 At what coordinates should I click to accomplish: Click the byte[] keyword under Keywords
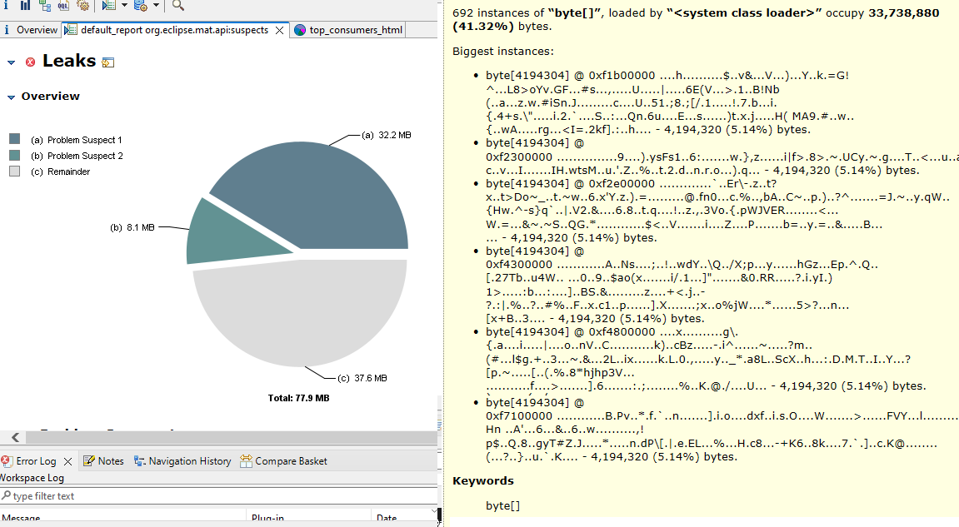click(x=502, y=505)
